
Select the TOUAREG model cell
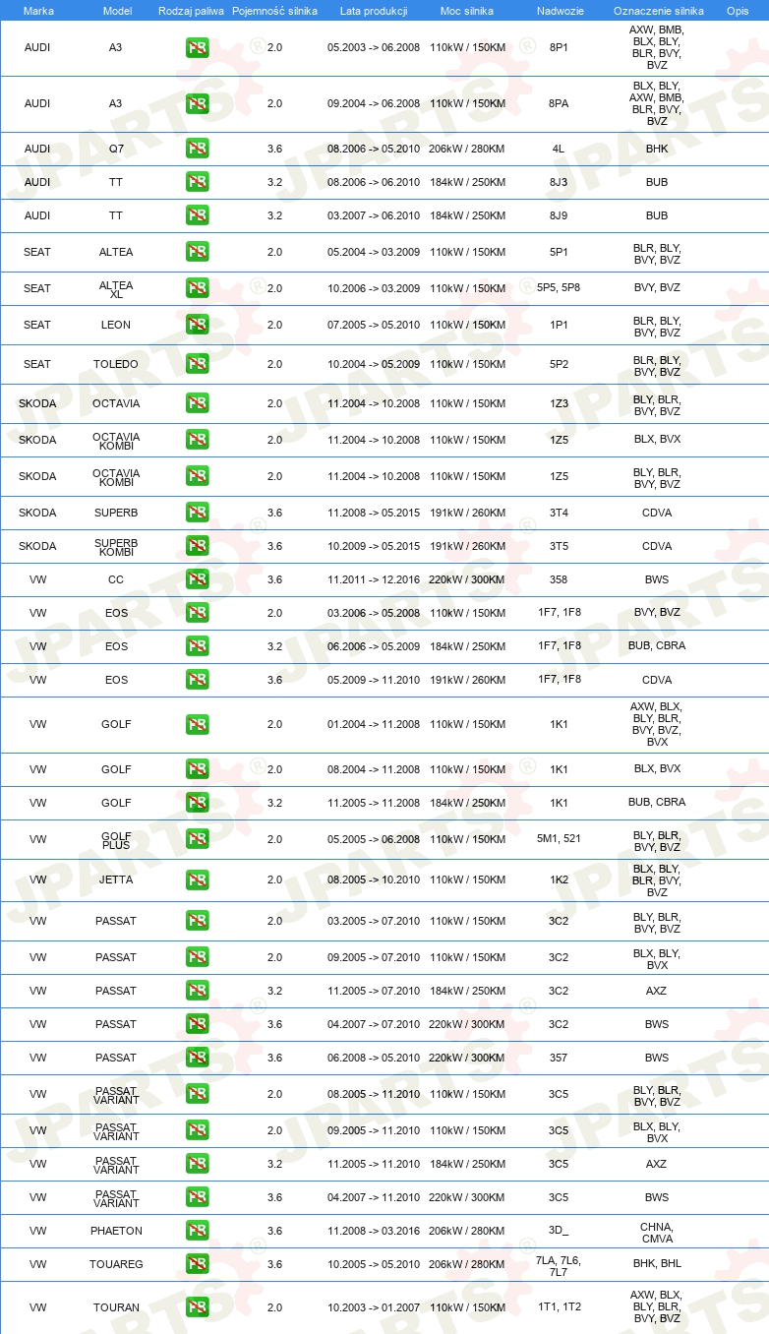(116, 1264)
